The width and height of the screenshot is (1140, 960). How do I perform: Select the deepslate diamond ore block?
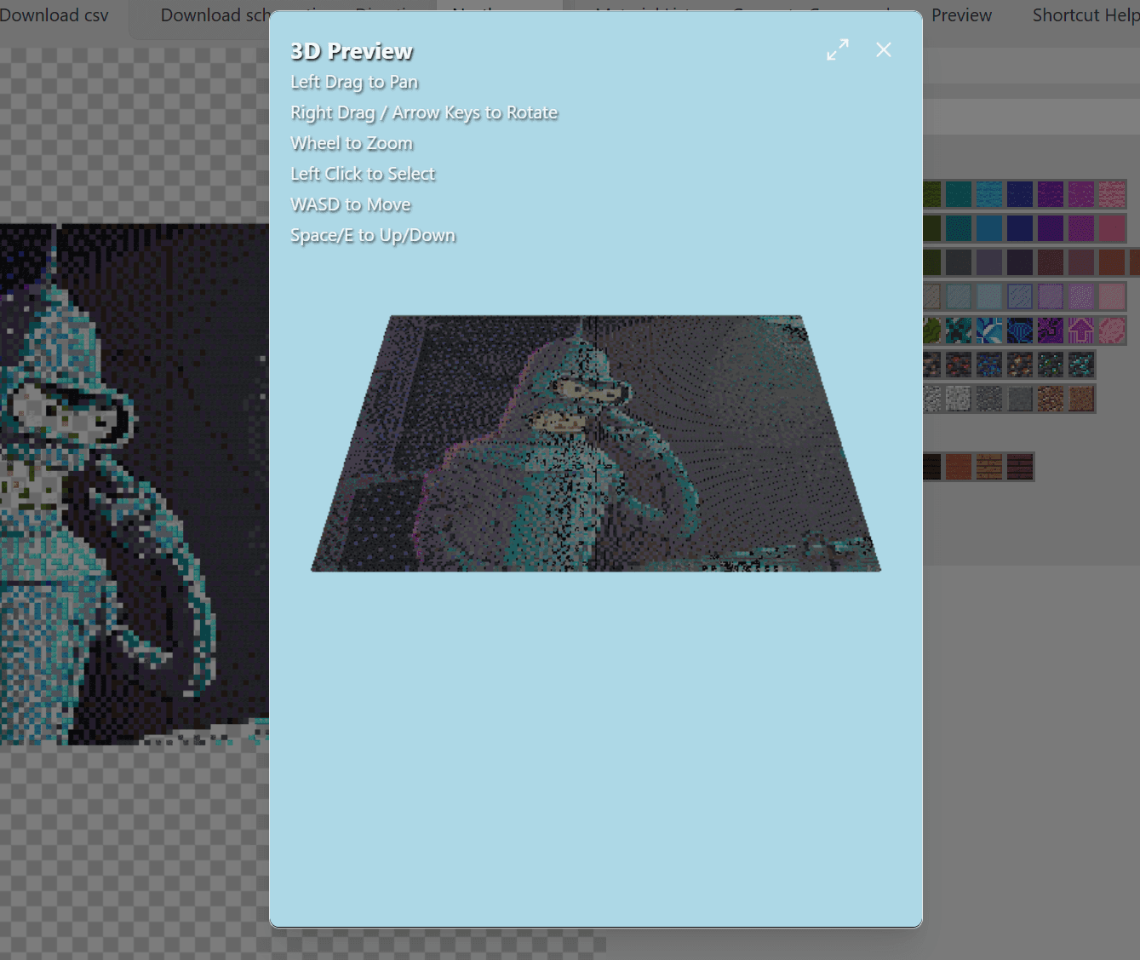(1080, 365)
